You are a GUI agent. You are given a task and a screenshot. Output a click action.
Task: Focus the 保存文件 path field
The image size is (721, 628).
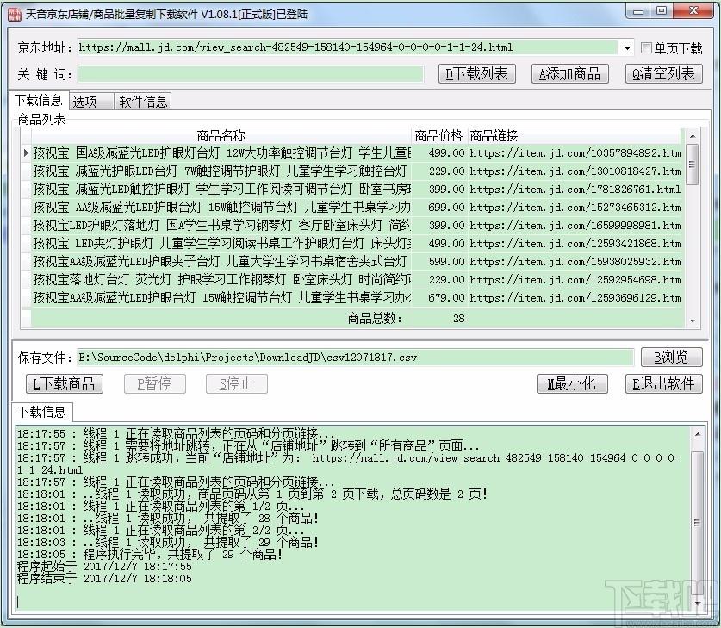tap(355, 358)
